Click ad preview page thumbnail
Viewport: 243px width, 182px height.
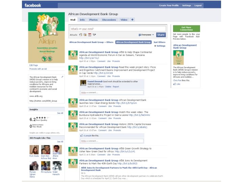179,58
